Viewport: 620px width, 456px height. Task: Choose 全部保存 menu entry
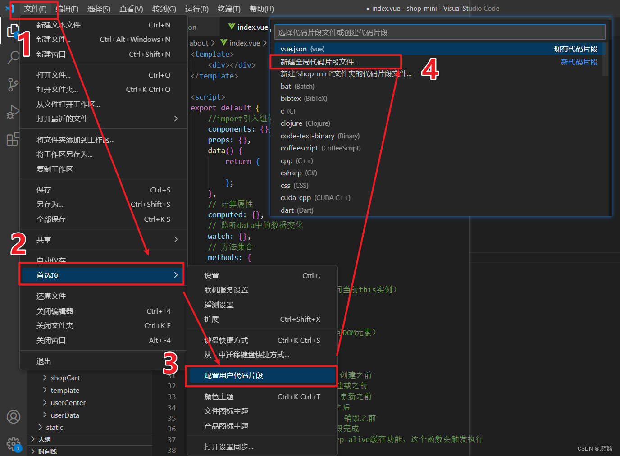pos(104,219)
